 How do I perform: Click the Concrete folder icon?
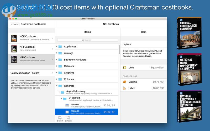click(60, 86)
